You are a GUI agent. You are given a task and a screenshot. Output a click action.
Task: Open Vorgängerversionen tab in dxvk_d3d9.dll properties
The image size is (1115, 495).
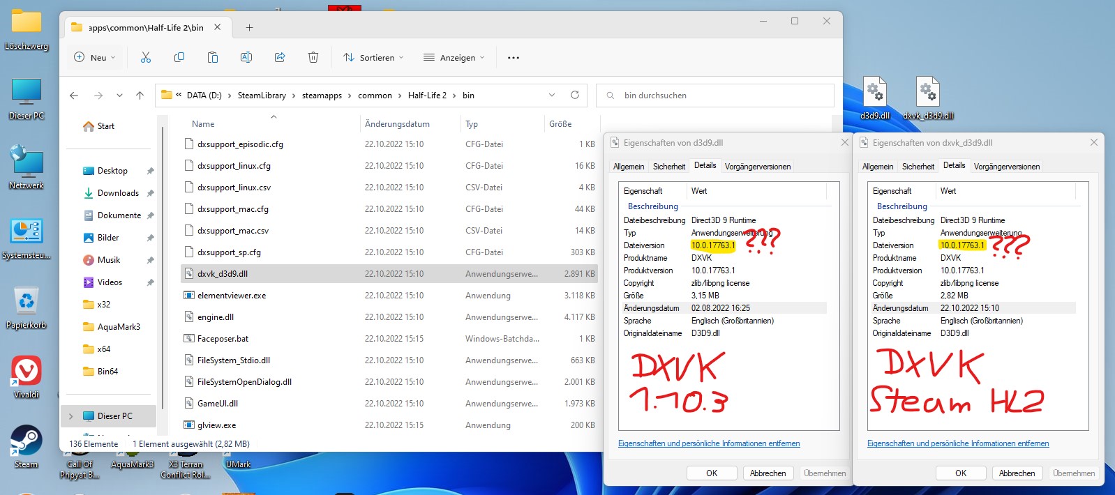1007,167
